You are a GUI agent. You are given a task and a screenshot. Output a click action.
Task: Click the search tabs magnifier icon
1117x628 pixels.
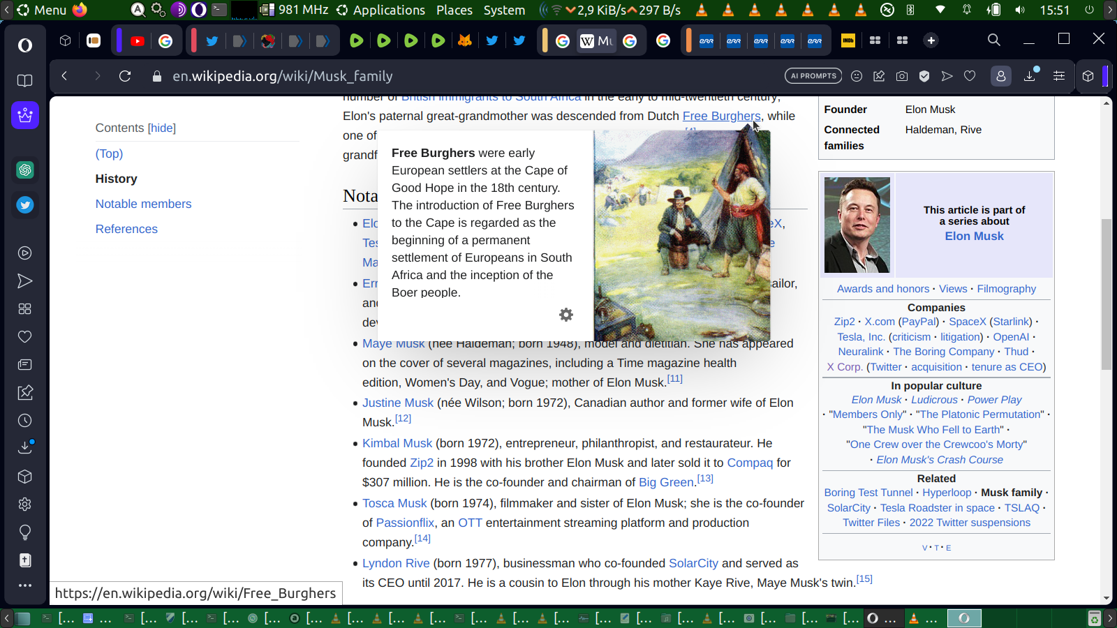[x=993, y=40]
